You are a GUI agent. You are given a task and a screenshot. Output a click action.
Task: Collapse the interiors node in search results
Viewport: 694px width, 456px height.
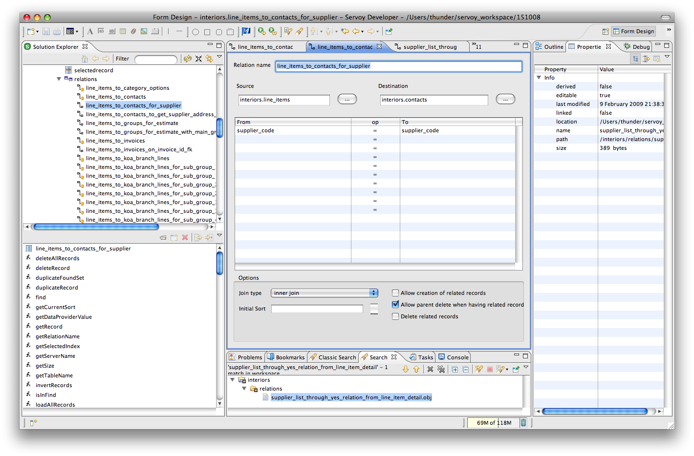click(232, 380)
